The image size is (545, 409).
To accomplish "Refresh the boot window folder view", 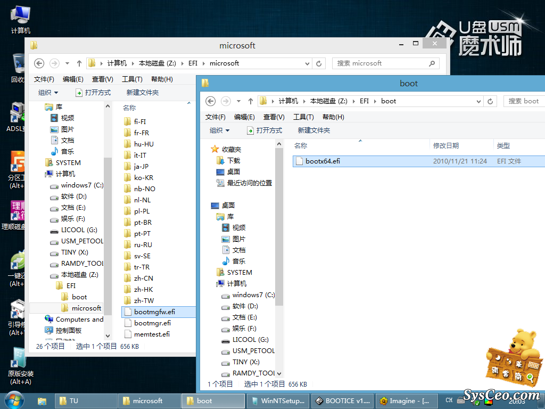I will coord(490,101).
